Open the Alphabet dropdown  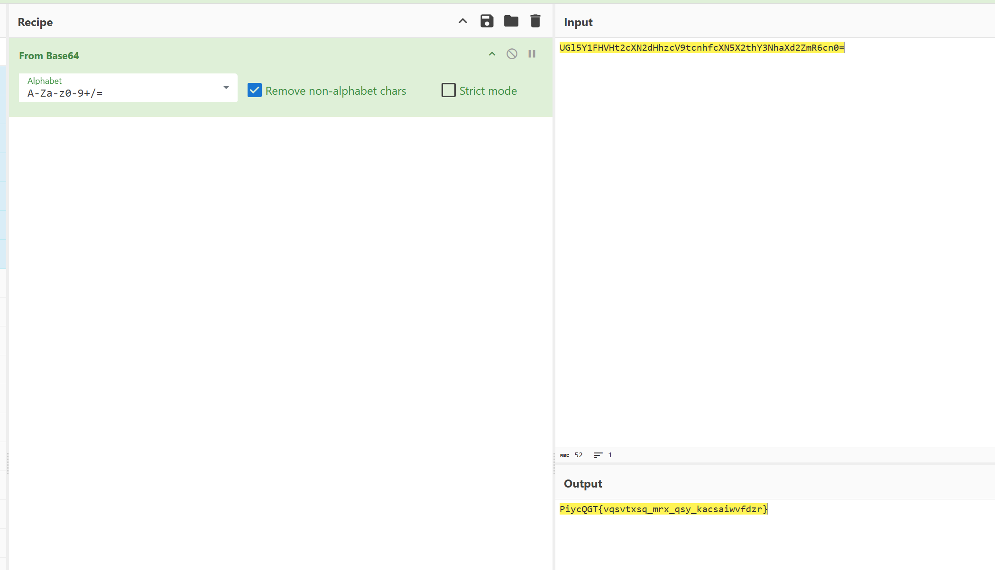coord(226,88)
